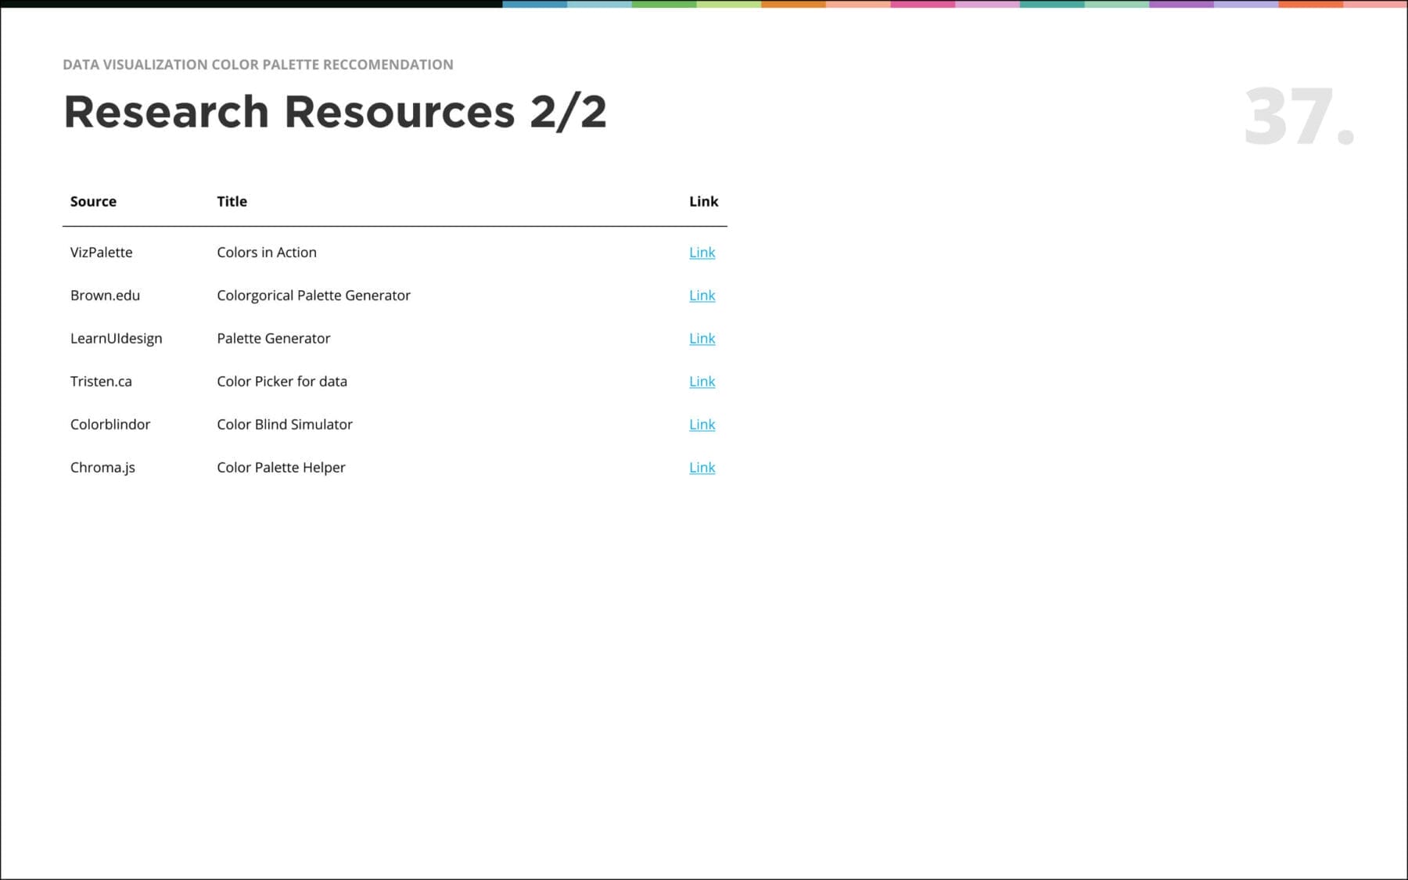
Task: Open the Color Palette Helper link
Action: coord(702,467)
